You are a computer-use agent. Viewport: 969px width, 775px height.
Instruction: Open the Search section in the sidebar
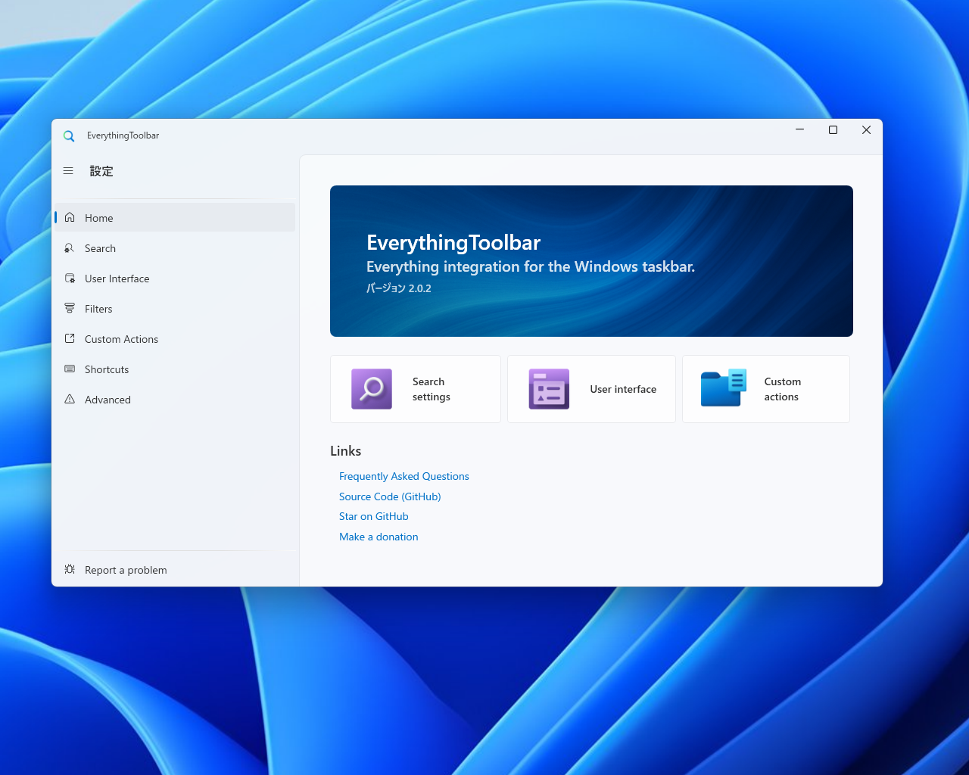tap(101, 247)
